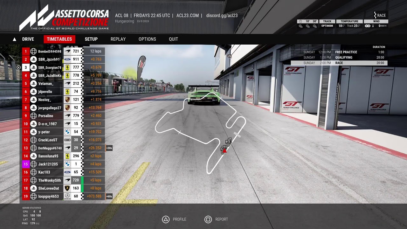Viewport: 407px width, 229px height.
Task: Click the Porsche logo in Nostoy_ row
Action: pyautogui.click(x=67, y=100)
